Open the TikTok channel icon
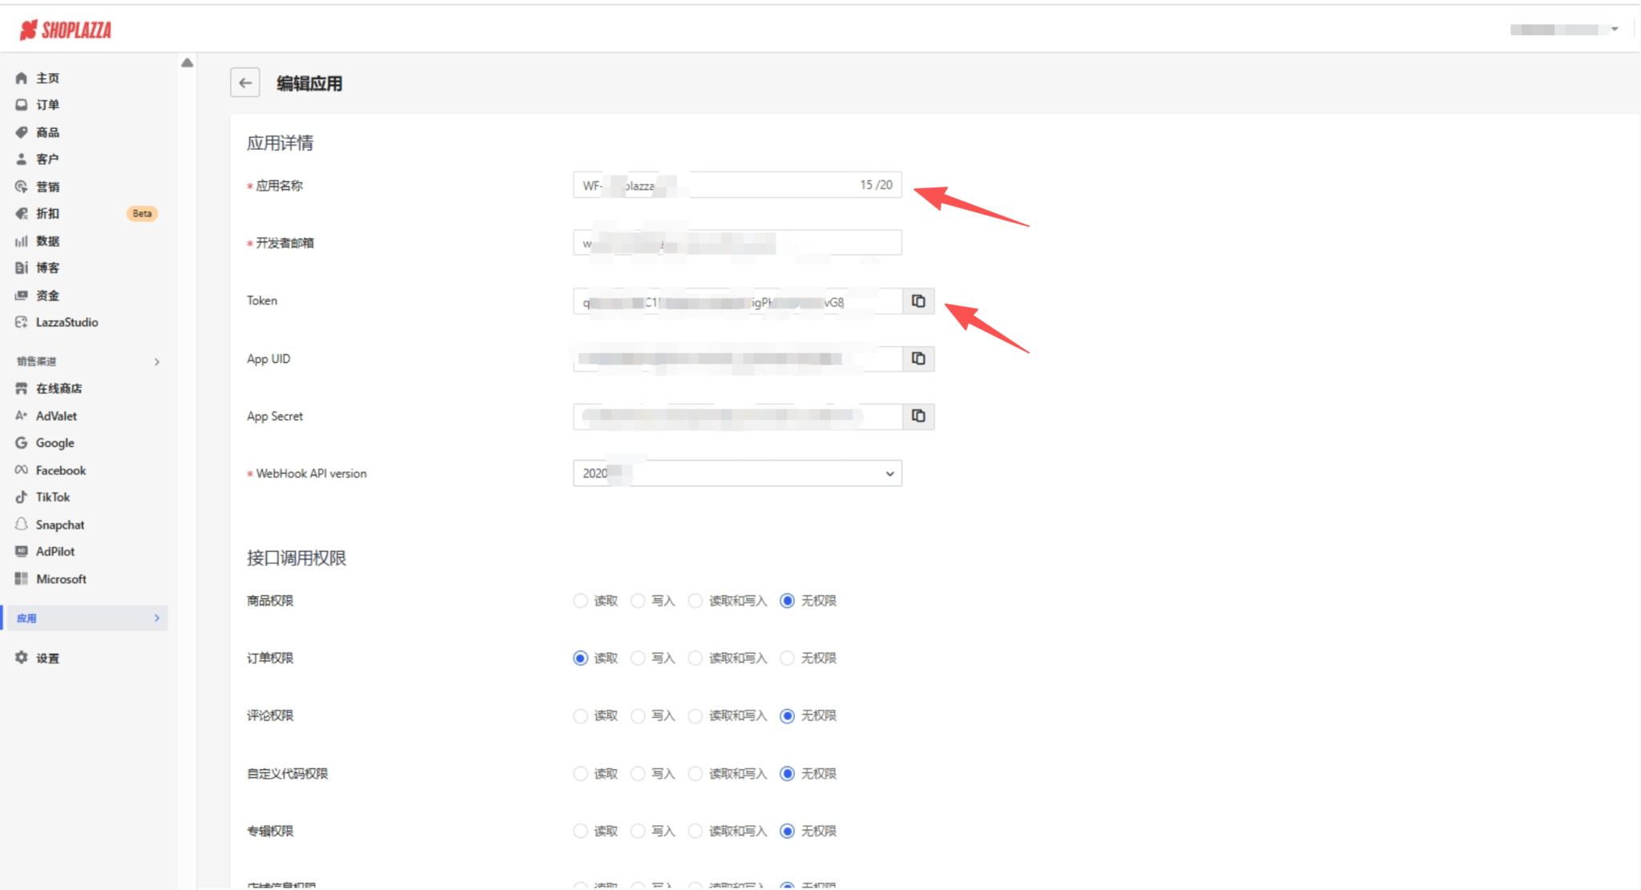The width and height of the screenshot is (1641, 890). tap(22, 497)
